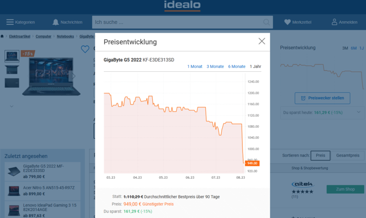Switch the chart to 6 Monate
Image resolution: width=366 pixels, height=218 pixels.
(237, 66)
